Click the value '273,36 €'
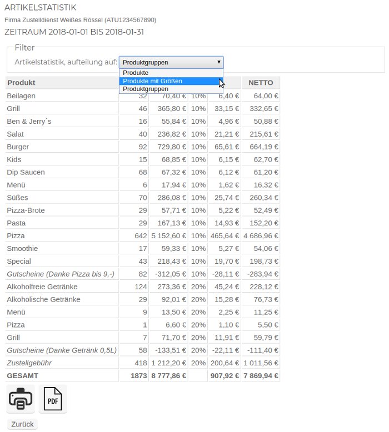This screenshot has width=389, height=432. [x=172, y=287]
